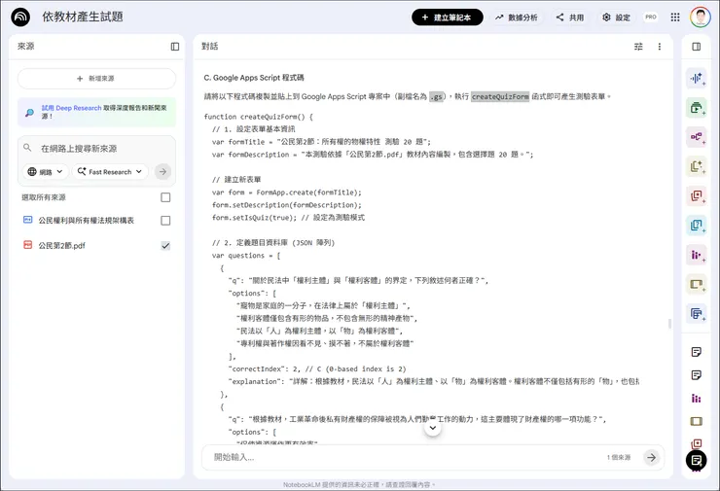Uncheck the 公民第2節.pdf source
The height and width of the screenshot is (491, 720).
pos(165,245)
